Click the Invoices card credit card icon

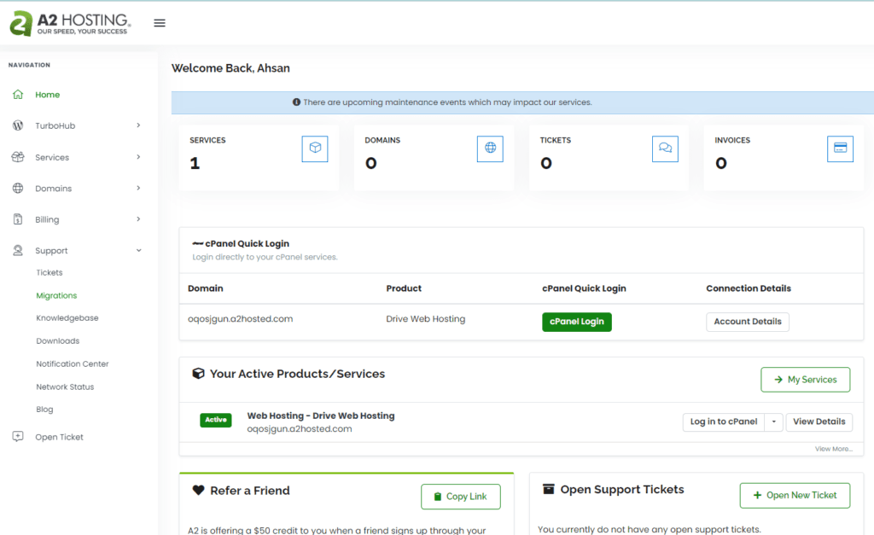pyautogui.click(x=840, y=148)
